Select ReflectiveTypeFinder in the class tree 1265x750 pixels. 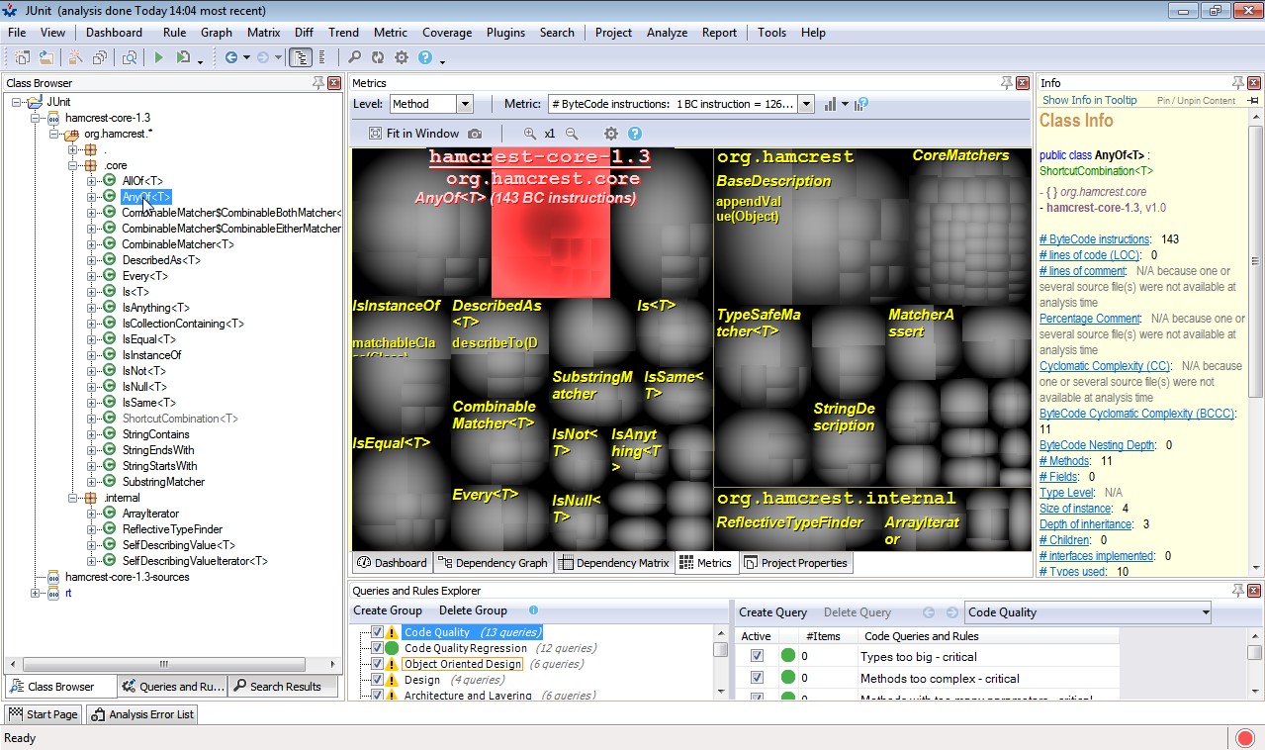tap(172, 529)
